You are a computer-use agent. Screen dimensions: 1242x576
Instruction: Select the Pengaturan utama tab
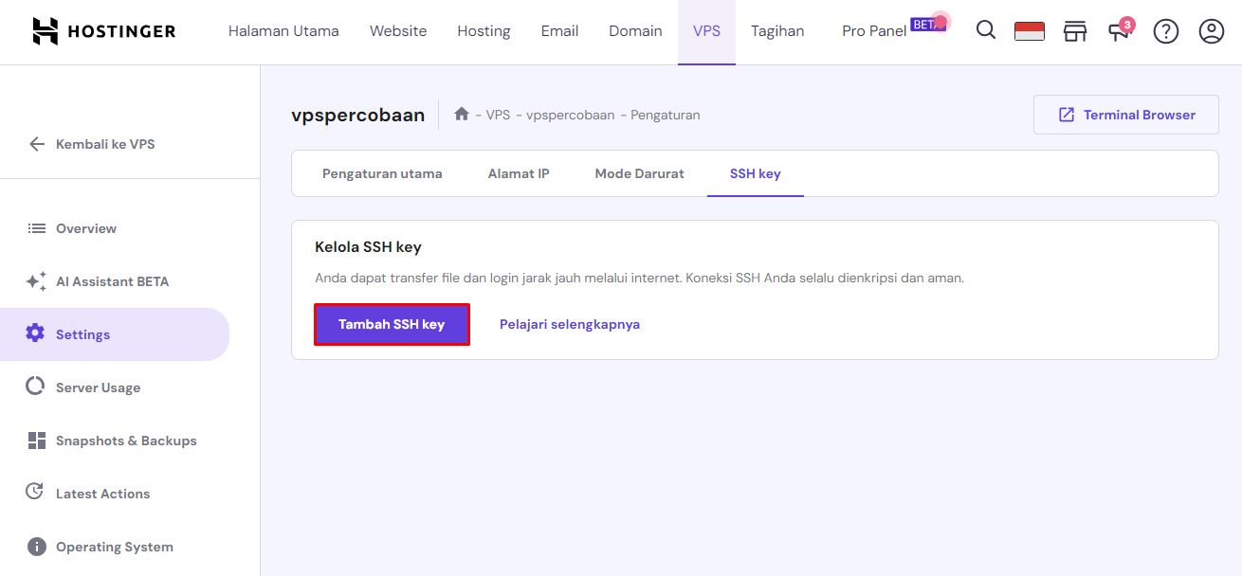pos(382,173)
